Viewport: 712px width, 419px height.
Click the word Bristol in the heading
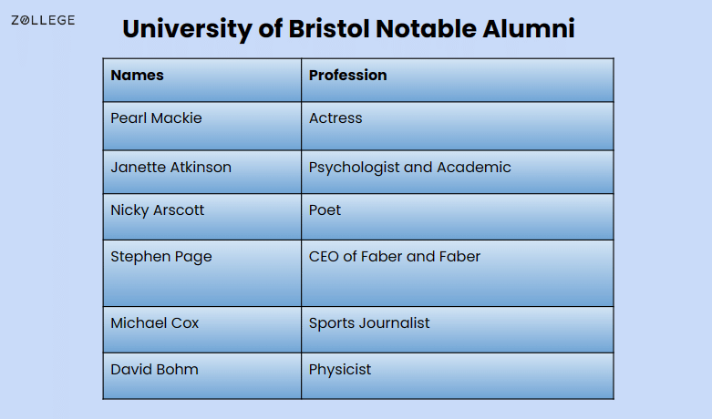tap(329, 29)
